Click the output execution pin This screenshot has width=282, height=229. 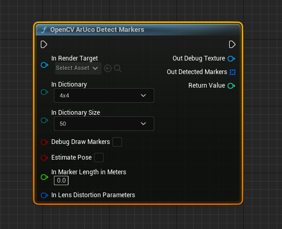pos(232,44)
